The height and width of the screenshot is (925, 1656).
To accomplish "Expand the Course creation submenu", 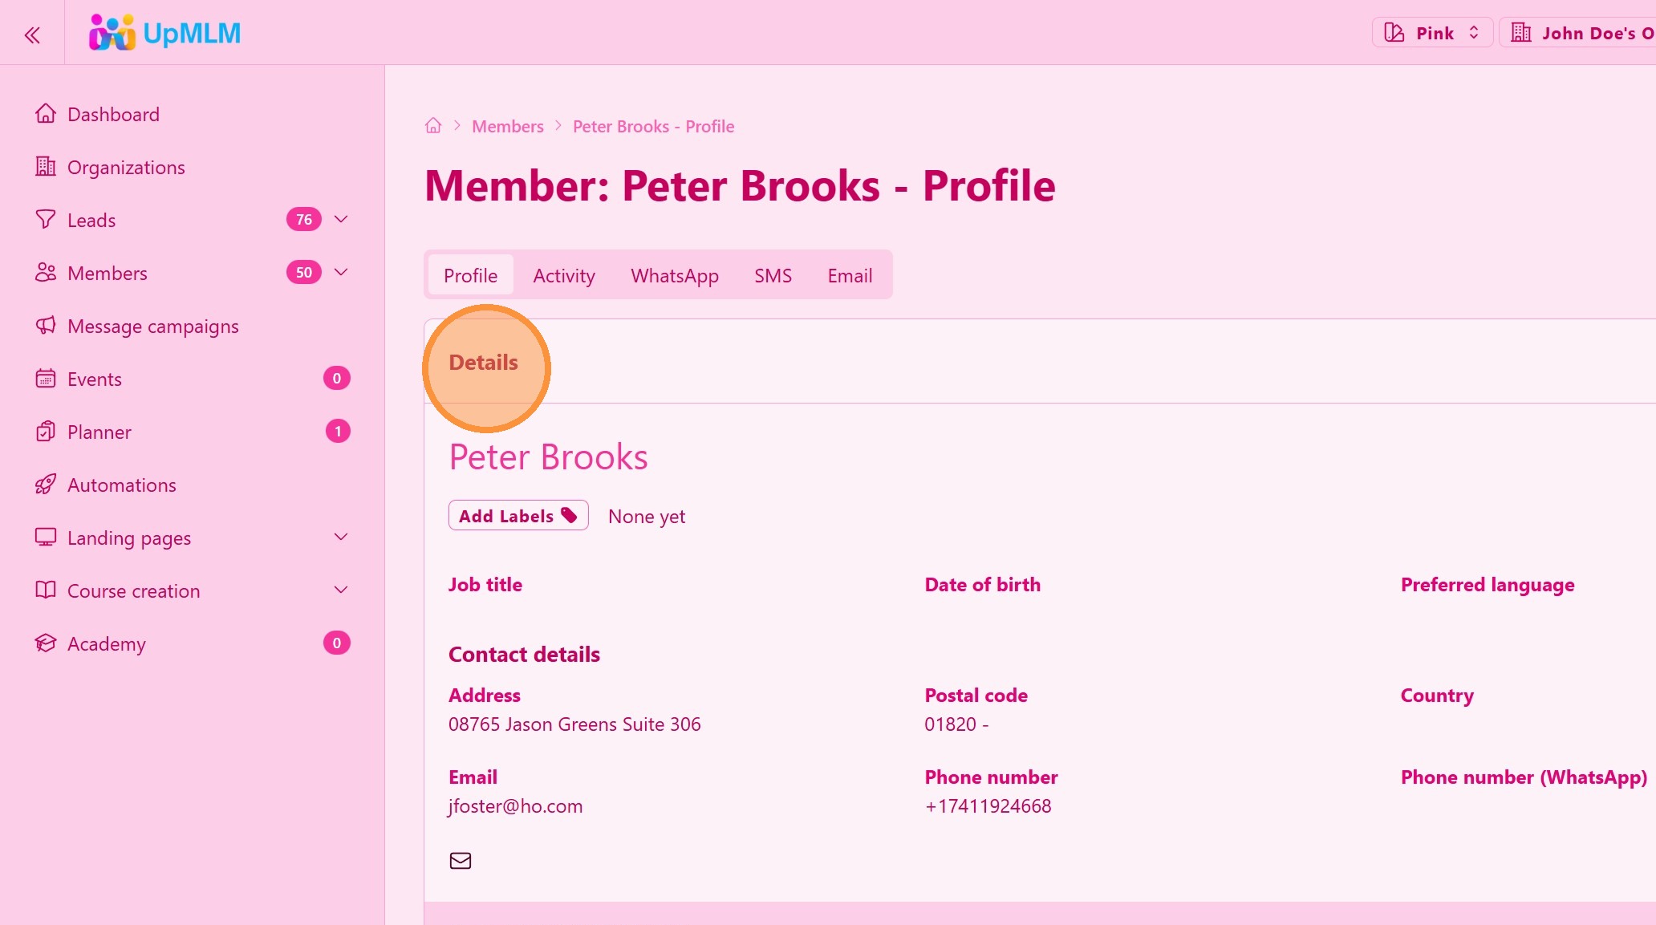I will (341, 590).
